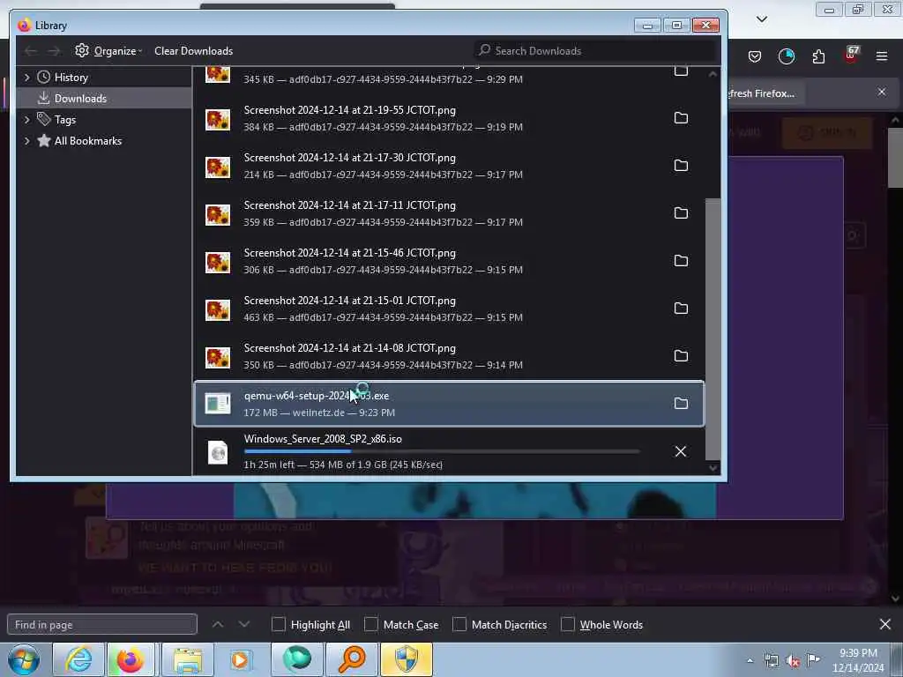Click the muted volume tray icon
The image size is (903, 677).
[793, 661]
